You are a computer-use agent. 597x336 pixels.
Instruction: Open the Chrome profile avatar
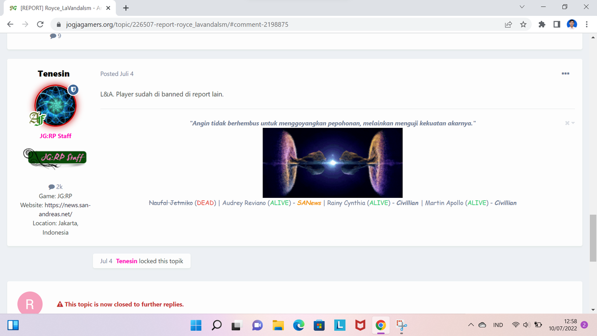click(572, 24)
